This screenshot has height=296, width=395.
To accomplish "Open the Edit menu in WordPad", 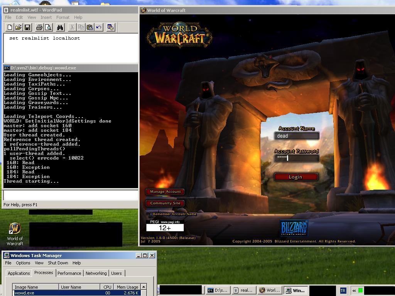I will click(19, 17).
